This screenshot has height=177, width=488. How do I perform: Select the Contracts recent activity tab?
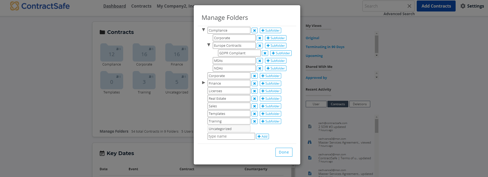tap(338, 104)
